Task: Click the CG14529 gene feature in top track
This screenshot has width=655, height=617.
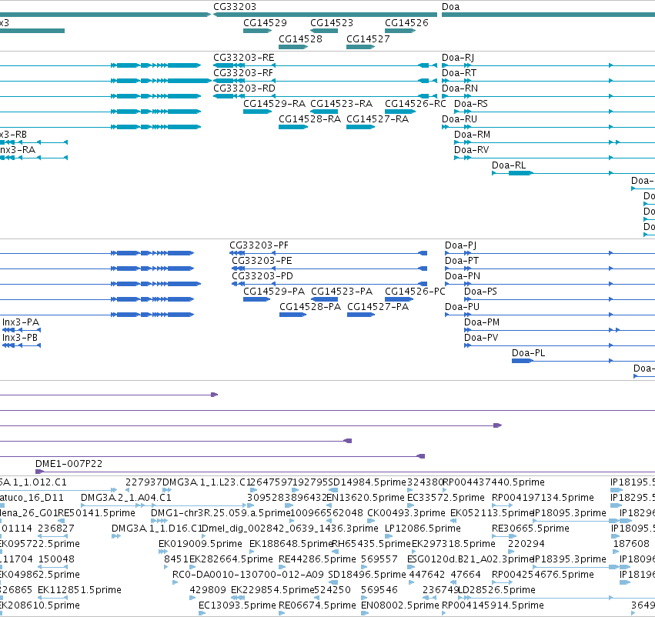Action: pyautogui.click(x=257, y=31)
